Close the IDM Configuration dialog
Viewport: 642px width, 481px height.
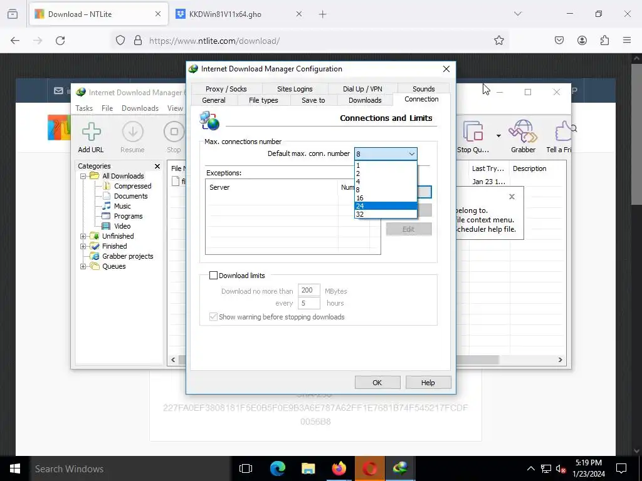click(446, 69)
